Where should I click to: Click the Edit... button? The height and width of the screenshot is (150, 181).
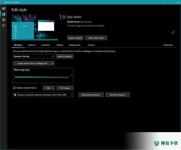coord(49,88)
